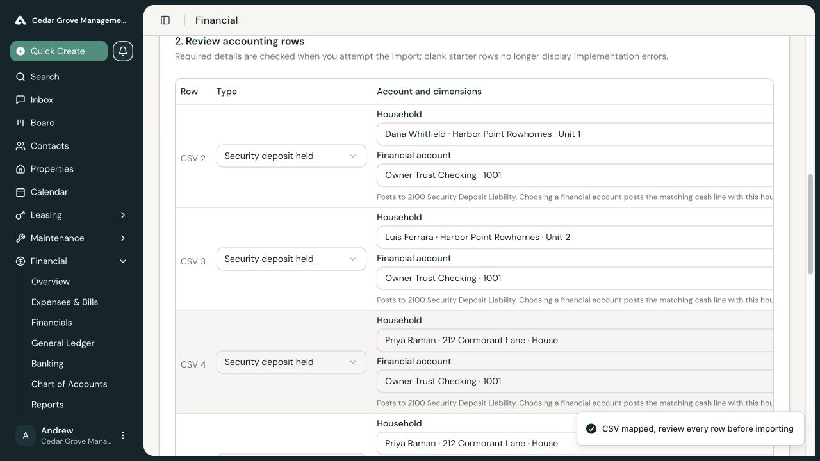This screenshot has width=820, height=461.
Task: Click the page vertical scrollbar
Action: 810,224
